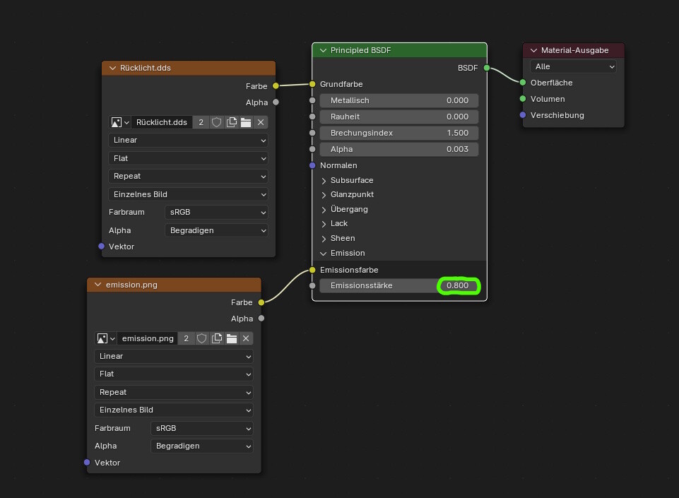Click the Grundfarbe input socket
This screenshot has width=679, height=498.
[x=312, y=84]
